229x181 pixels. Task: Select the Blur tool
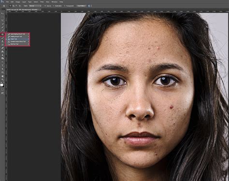point(2,55)
